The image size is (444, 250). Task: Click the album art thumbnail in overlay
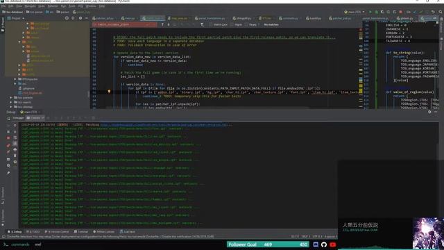(x=428, y=233)
